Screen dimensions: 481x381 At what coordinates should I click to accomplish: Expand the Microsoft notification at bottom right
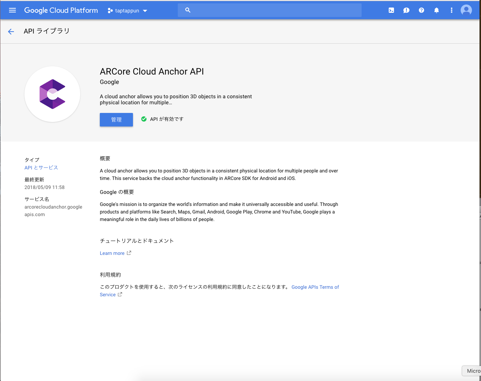click(474, 371)
